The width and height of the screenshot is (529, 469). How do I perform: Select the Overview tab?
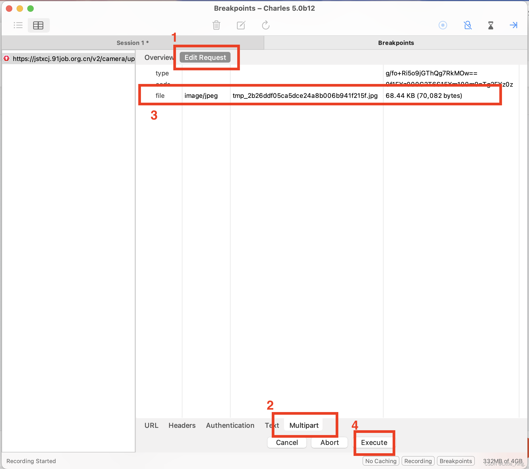(x=159, y=57)
